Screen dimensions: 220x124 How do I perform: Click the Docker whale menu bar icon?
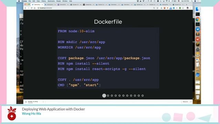tap(141, 1)
